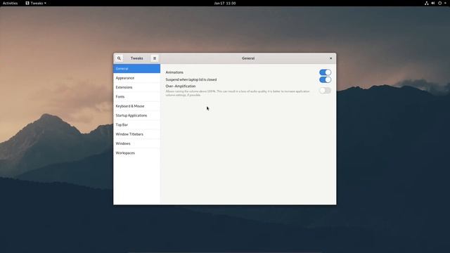Click the network status icon
The height and width of the screenshot is (253, 450).
[x=427, y=3]
